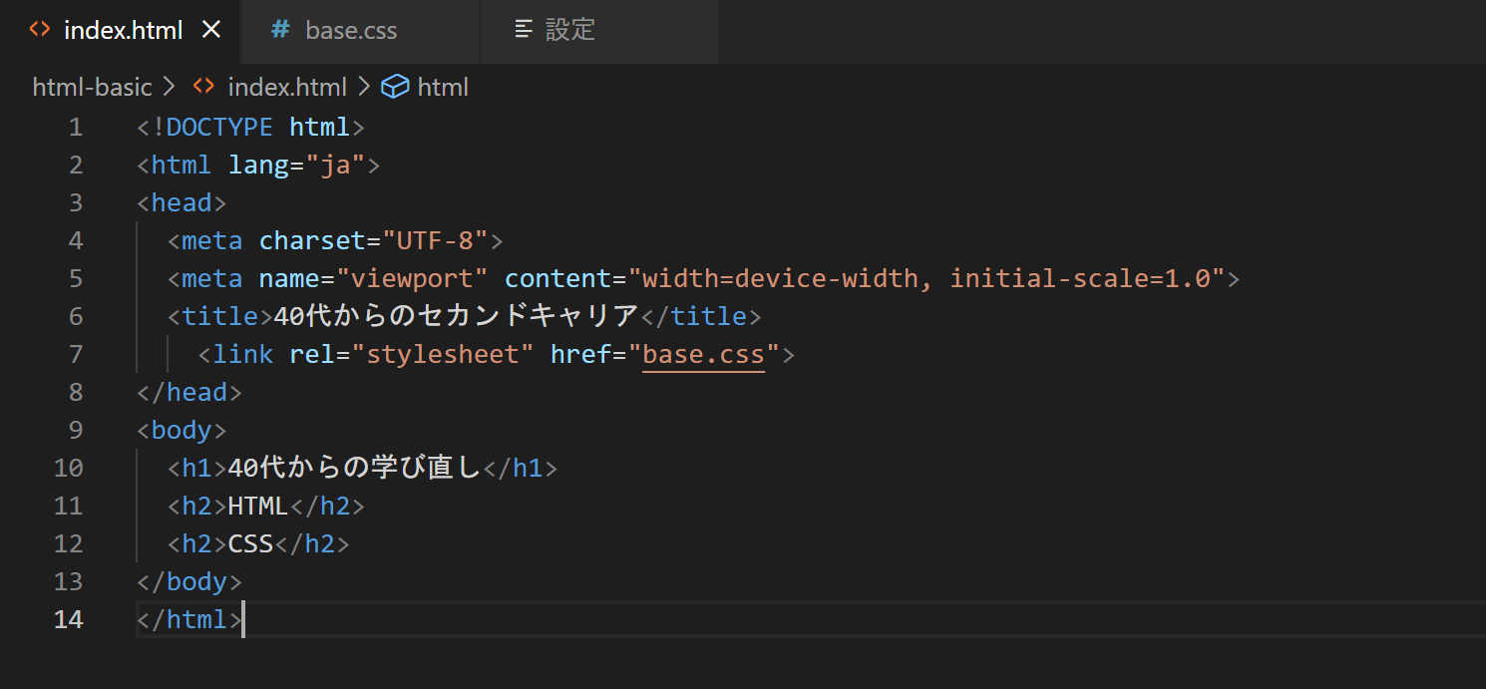Select the index.html tab
The image size is (1486, 689).
pyautogui.click(x=124, y=30)
